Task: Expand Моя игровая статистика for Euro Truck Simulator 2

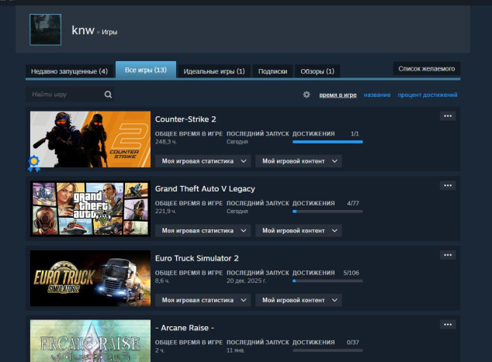Action: pyautogui.click(x=203, y=300)
